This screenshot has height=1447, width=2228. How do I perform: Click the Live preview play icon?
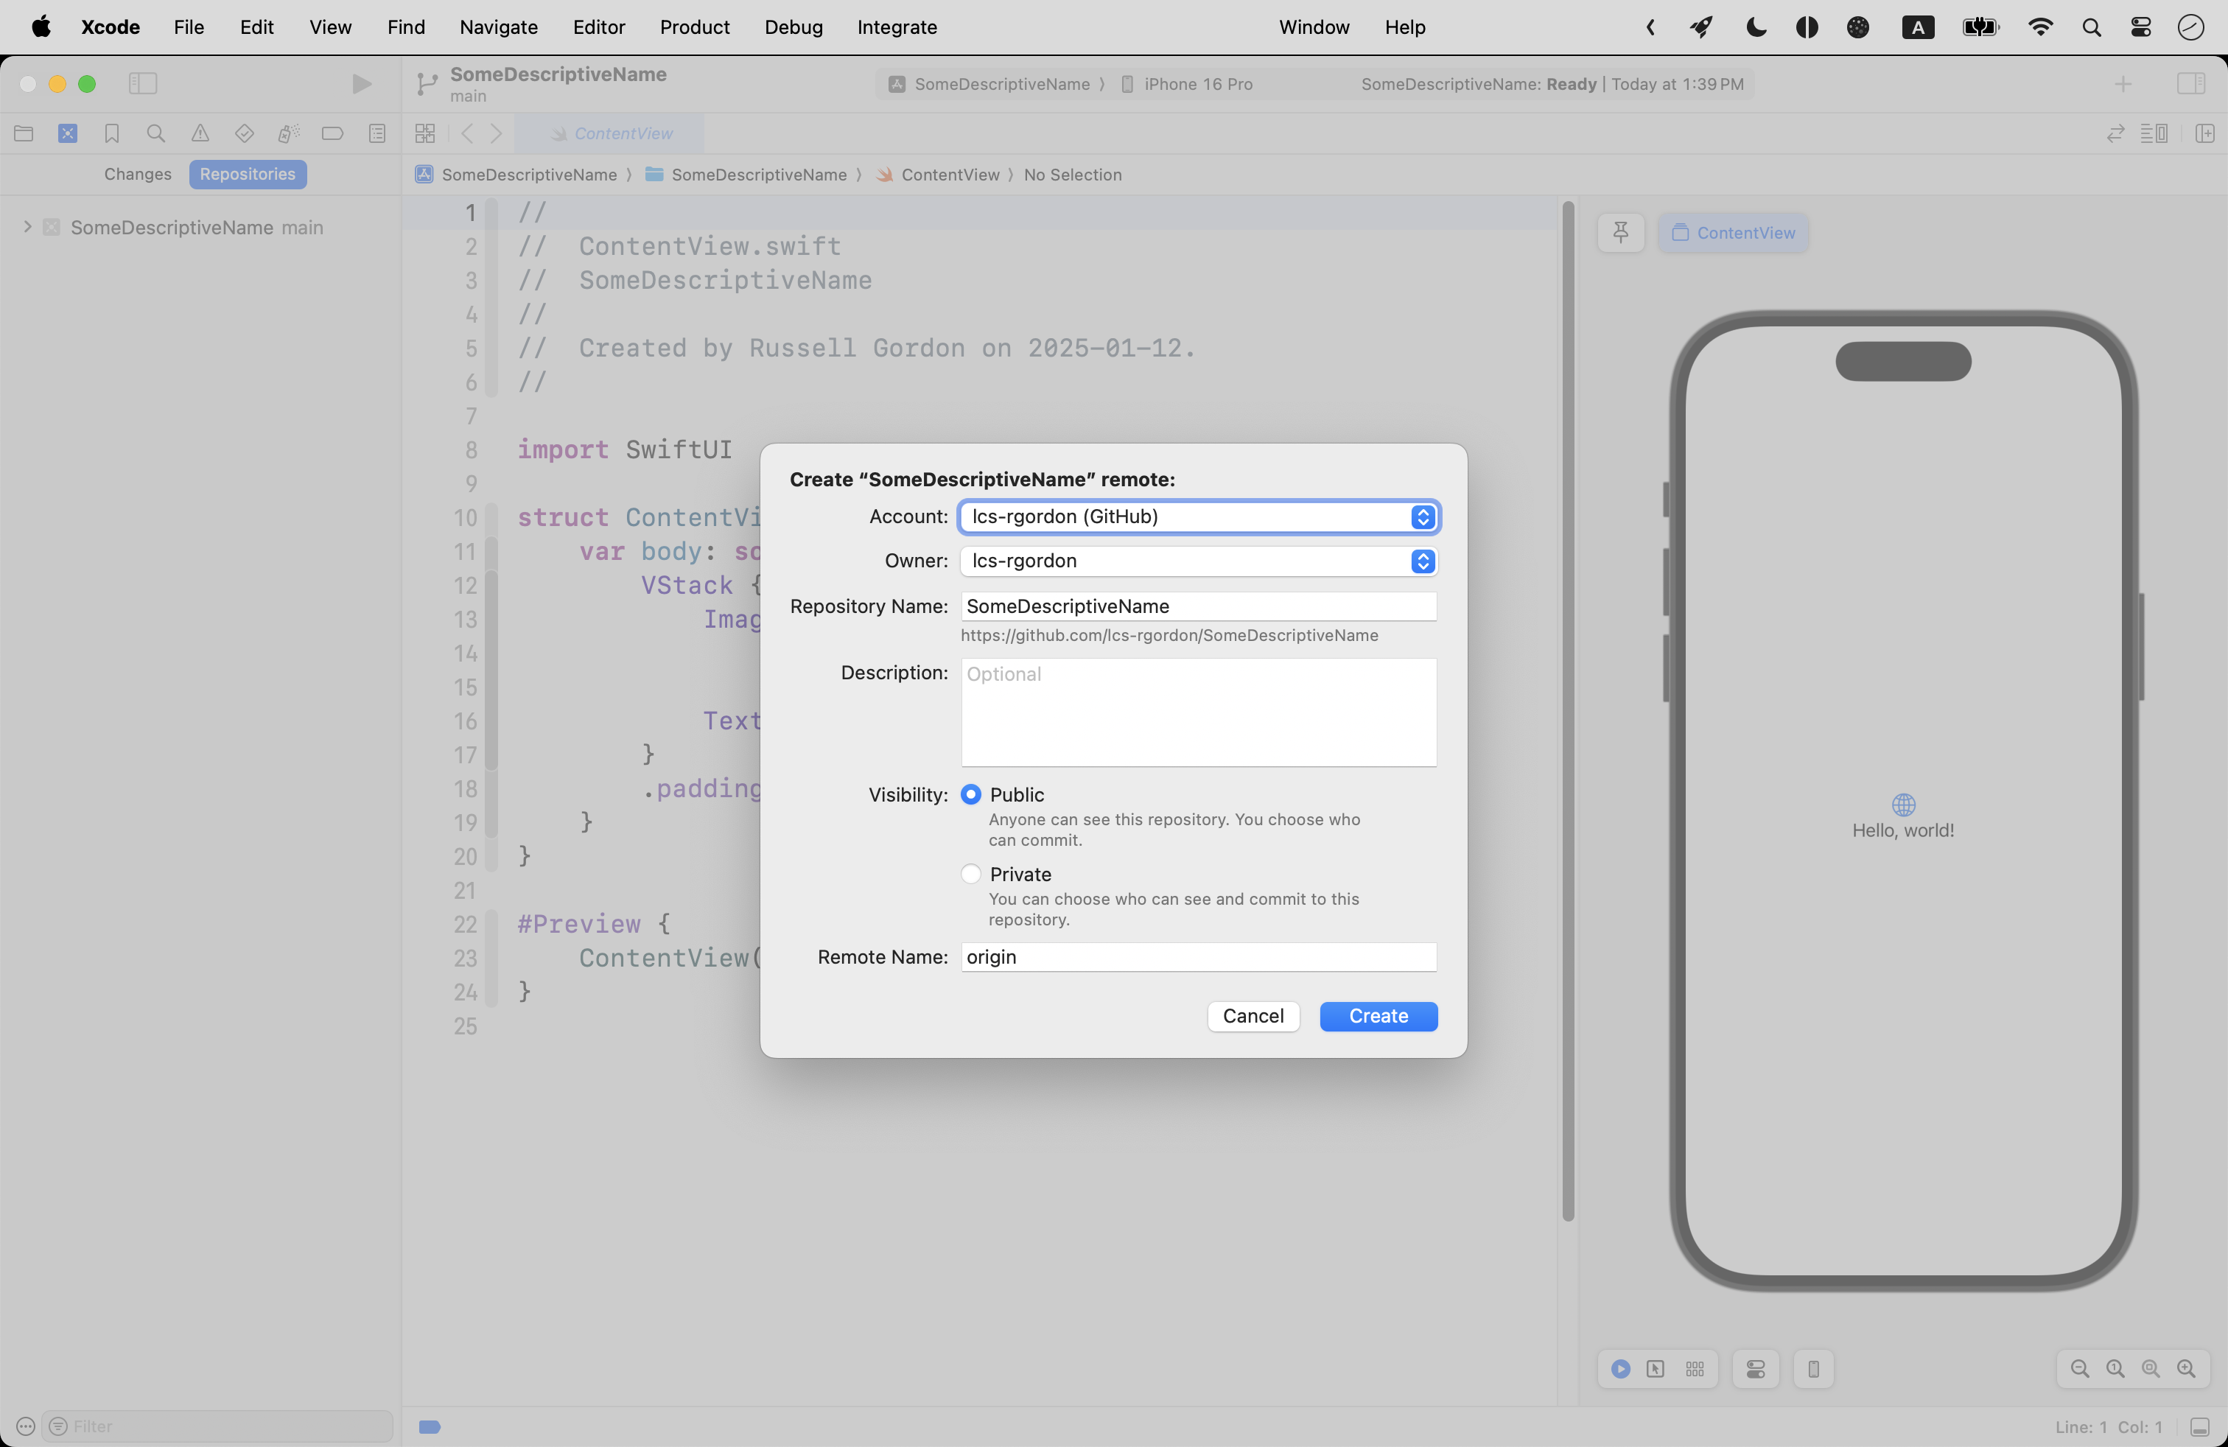coord(1620,1370)
